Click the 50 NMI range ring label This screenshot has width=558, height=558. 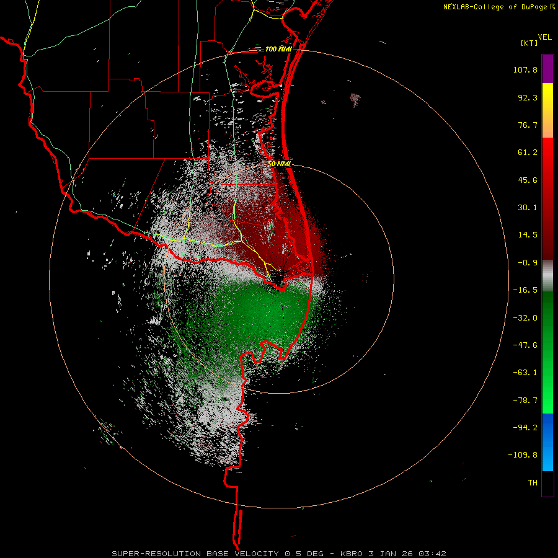coord(280,164)
